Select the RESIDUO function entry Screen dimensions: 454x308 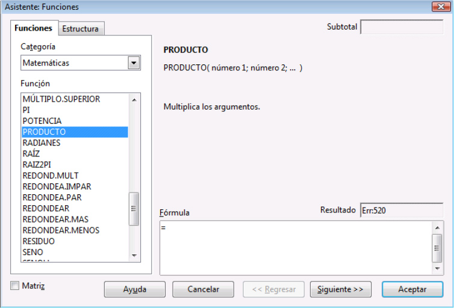pyautogui.click(x=39, y=241)
